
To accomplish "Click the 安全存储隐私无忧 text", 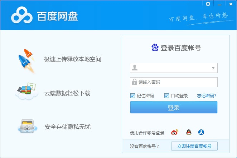I will click(68, 127).
